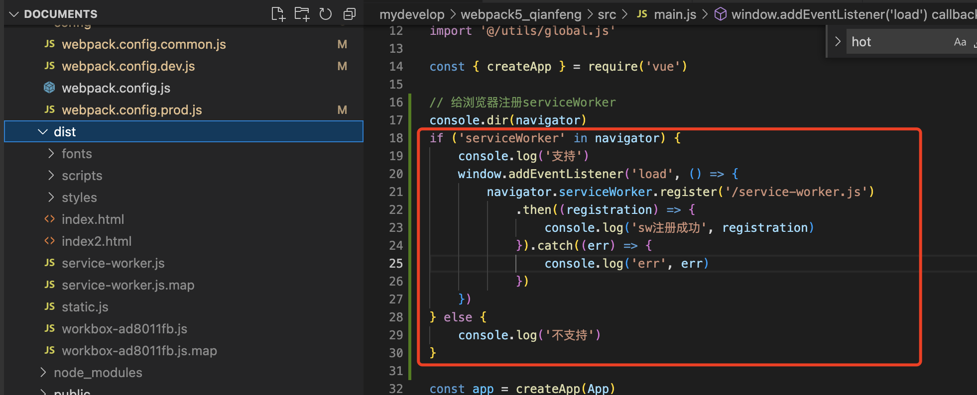Screen dimensions: 977x395
Task: Open workbox-ad8011fb.js.map file
Action: [x=139, y=351]
